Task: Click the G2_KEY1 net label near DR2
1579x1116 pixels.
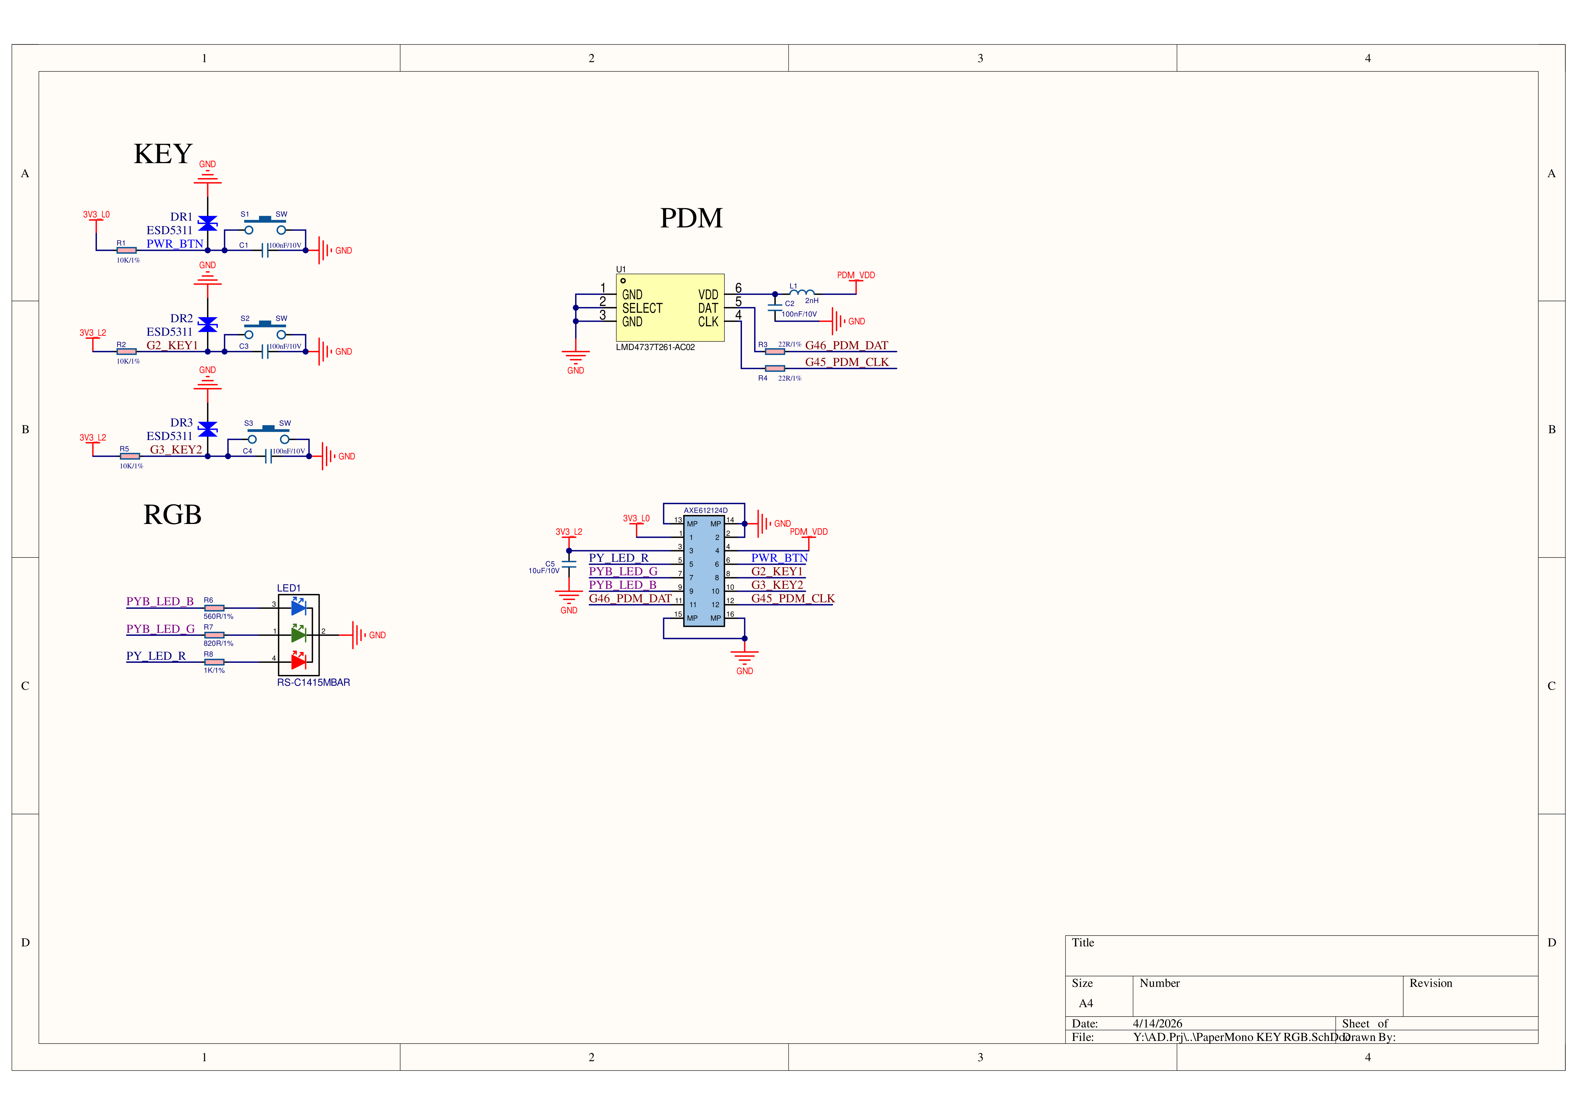Action: 173,345
